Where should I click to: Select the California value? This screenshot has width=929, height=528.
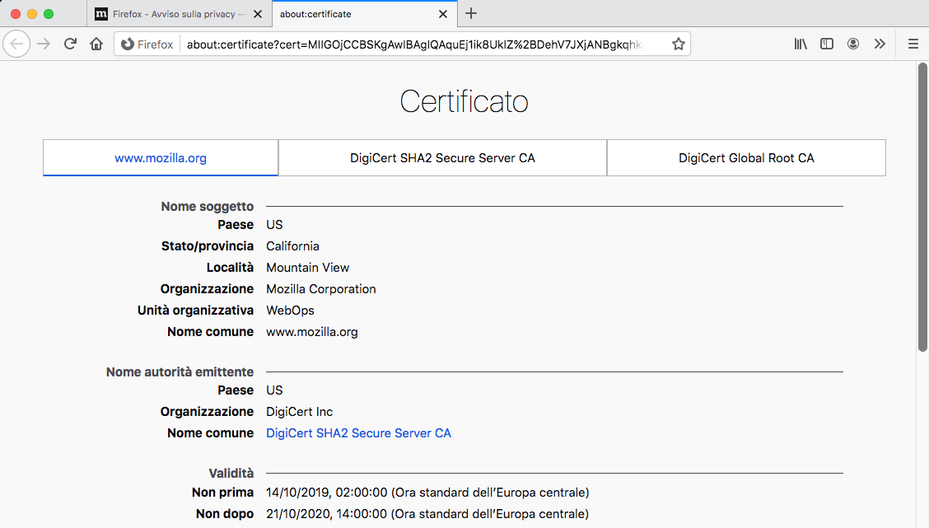click(292, 246)
